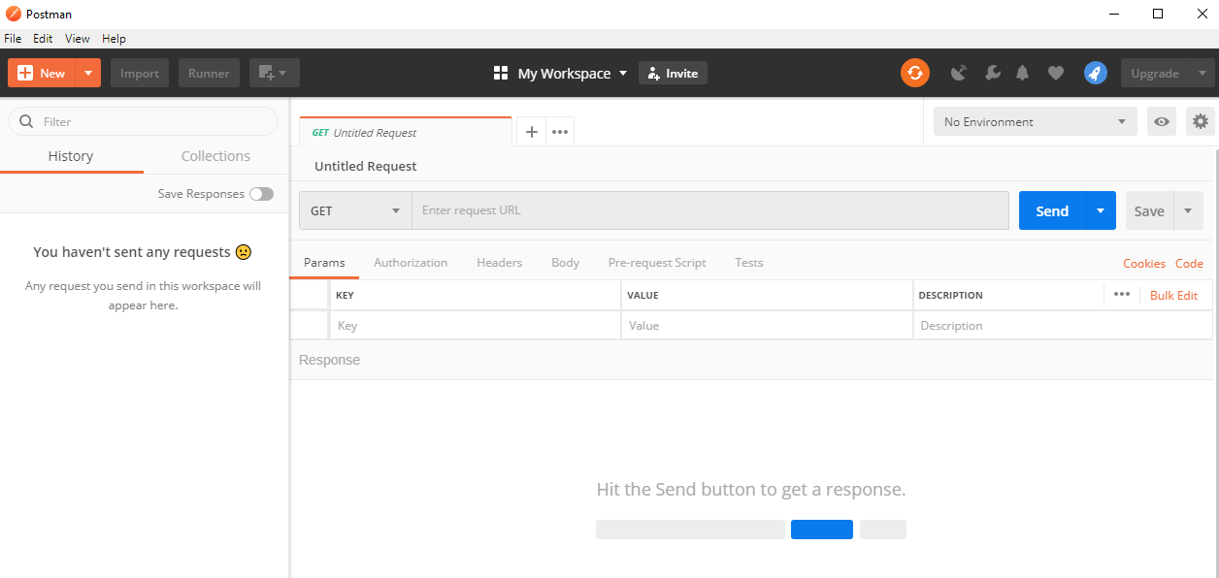Switch to the Collections tab

click(215, 156)
